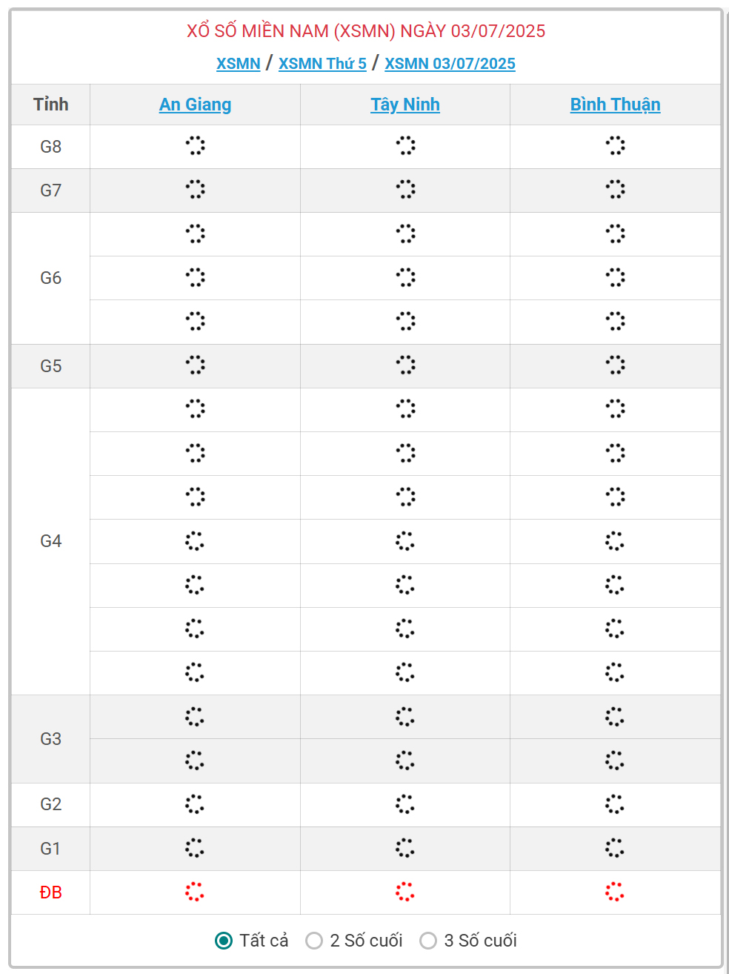
Task: Select the "Tất cả" radio option
Action: click(224, 941)
